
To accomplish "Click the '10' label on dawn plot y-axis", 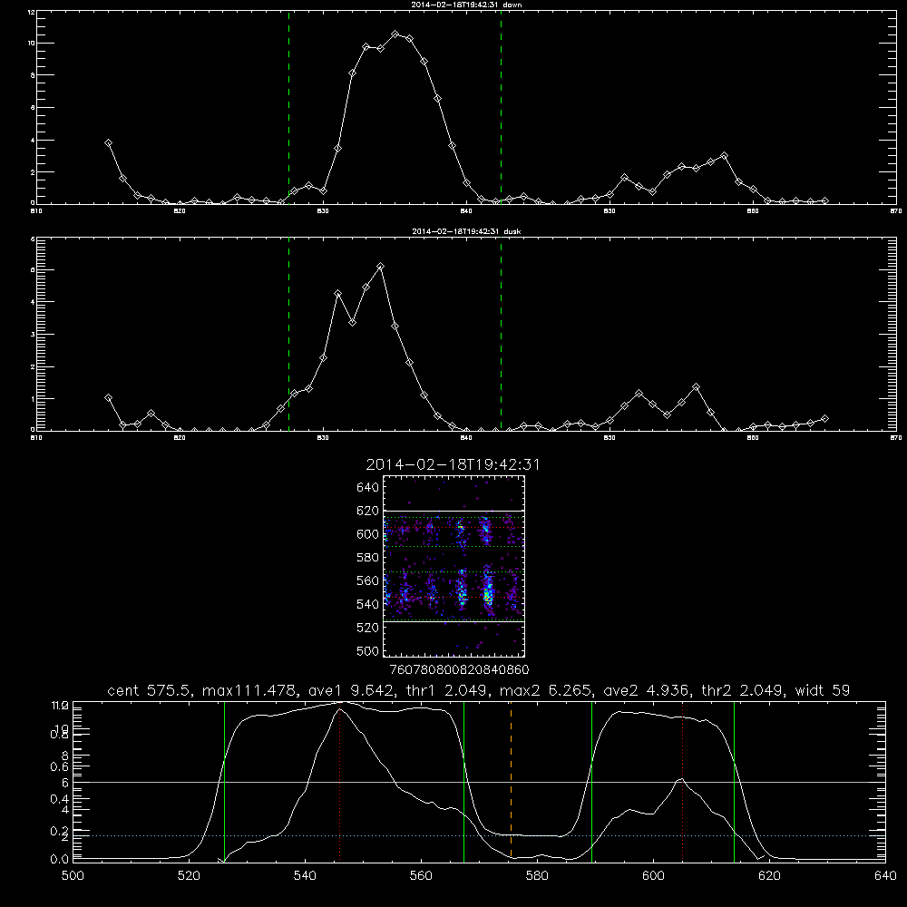I will pyautogui.click(x=30, y=44).
